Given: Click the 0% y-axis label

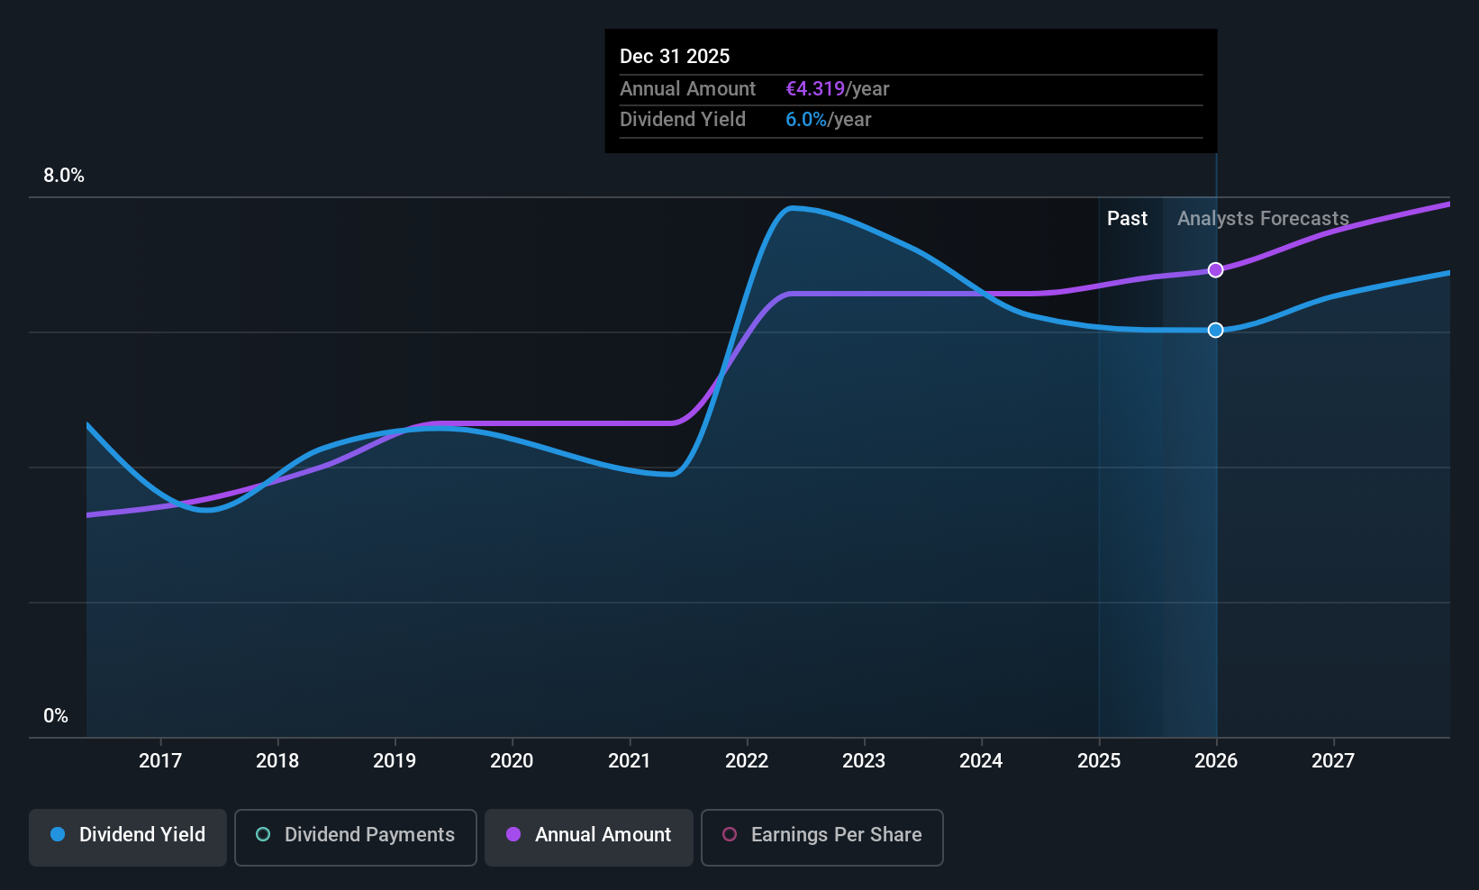Looking at the screenshot, I should (56, 716).
